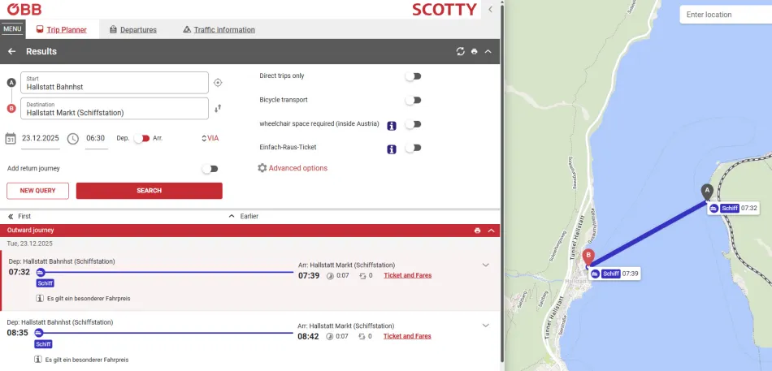Enable Direct trips only toggle
The width and height of the screenshot is (772, 371).
click(x=413, y=76)
